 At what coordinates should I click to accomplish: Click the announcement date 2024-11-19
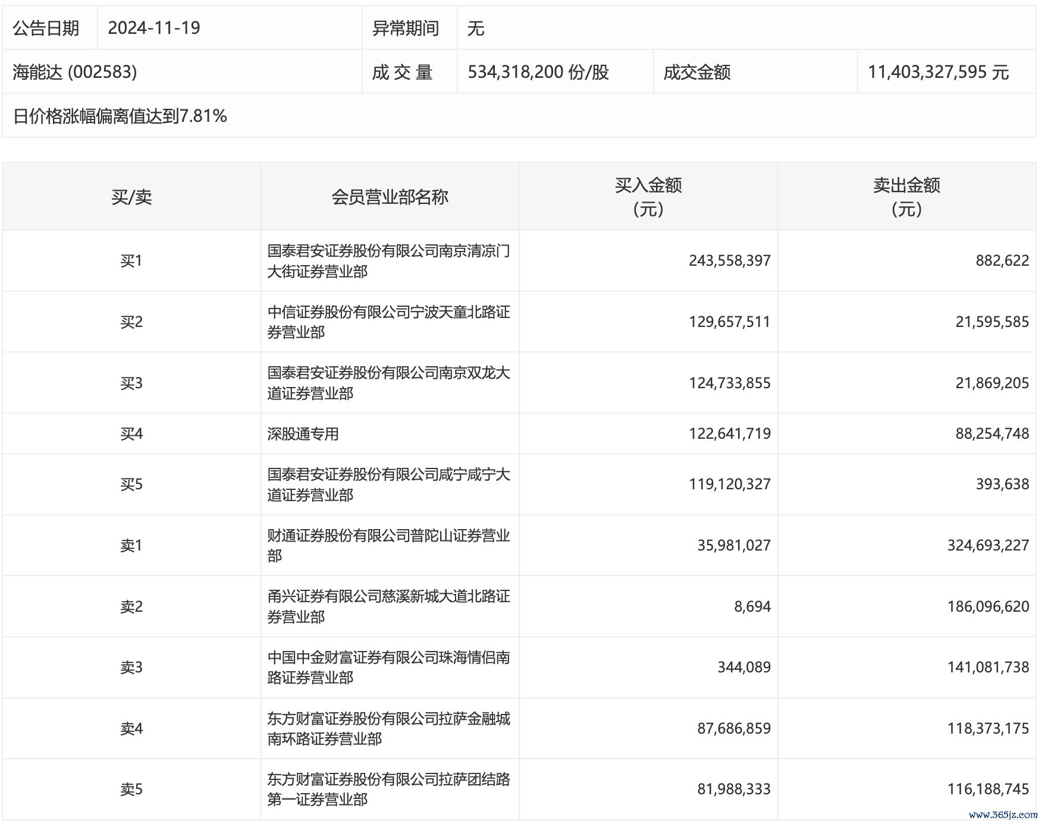click(154, 28)
